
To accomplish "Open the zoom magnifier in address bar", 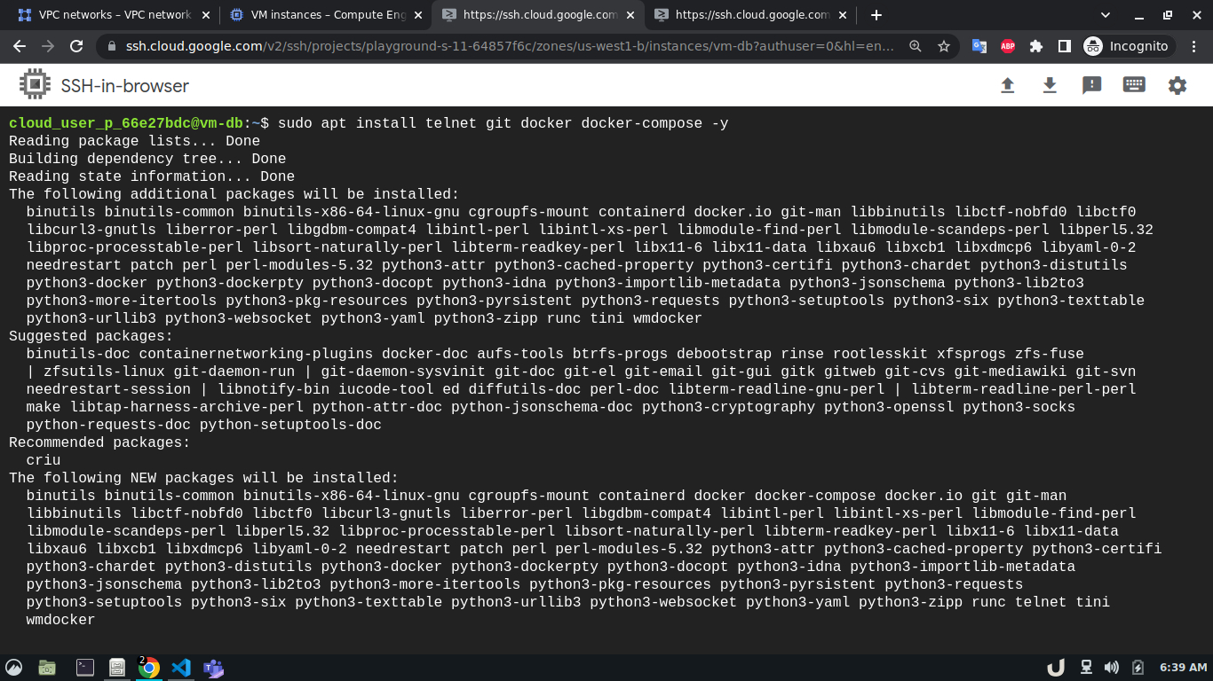I will pos(916,46).
